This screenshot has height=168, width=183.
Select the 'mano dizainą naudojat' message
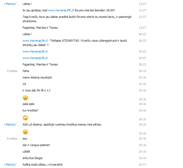37,77
